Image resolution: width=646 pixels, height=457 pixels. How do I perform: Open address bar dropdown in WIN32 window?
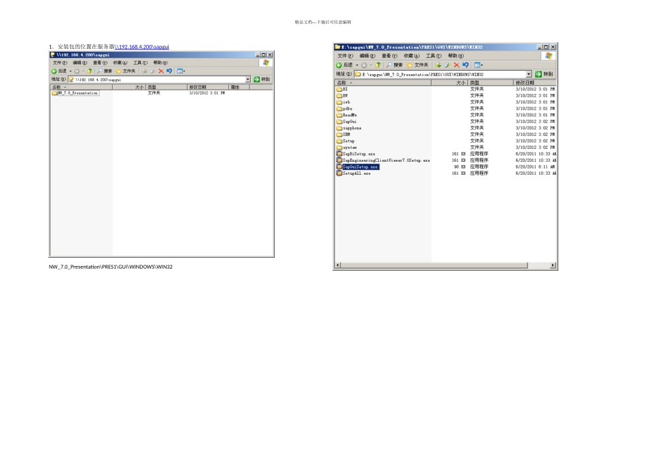click(x=528, y=73)
